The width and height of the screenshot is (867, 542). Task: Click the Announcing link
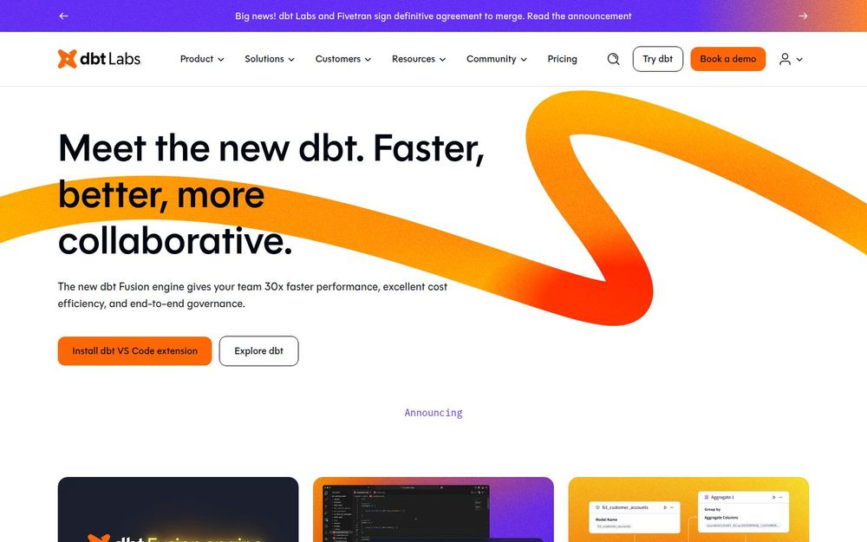click(x=433, y=412)
